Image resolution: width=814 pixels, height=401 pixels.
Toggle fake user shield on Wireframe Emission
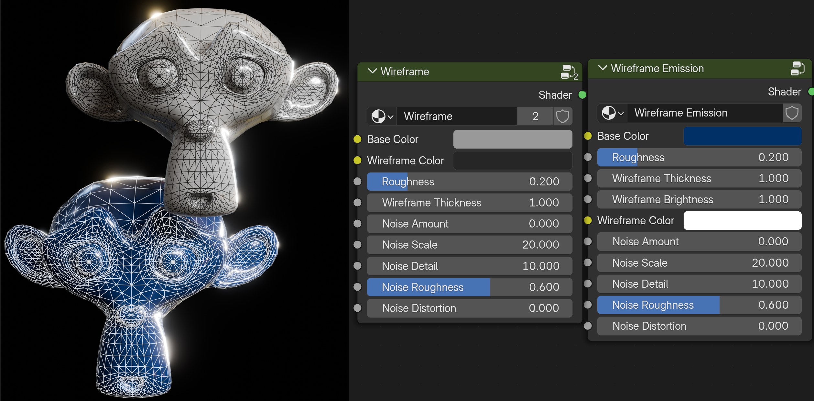point(792,113)
